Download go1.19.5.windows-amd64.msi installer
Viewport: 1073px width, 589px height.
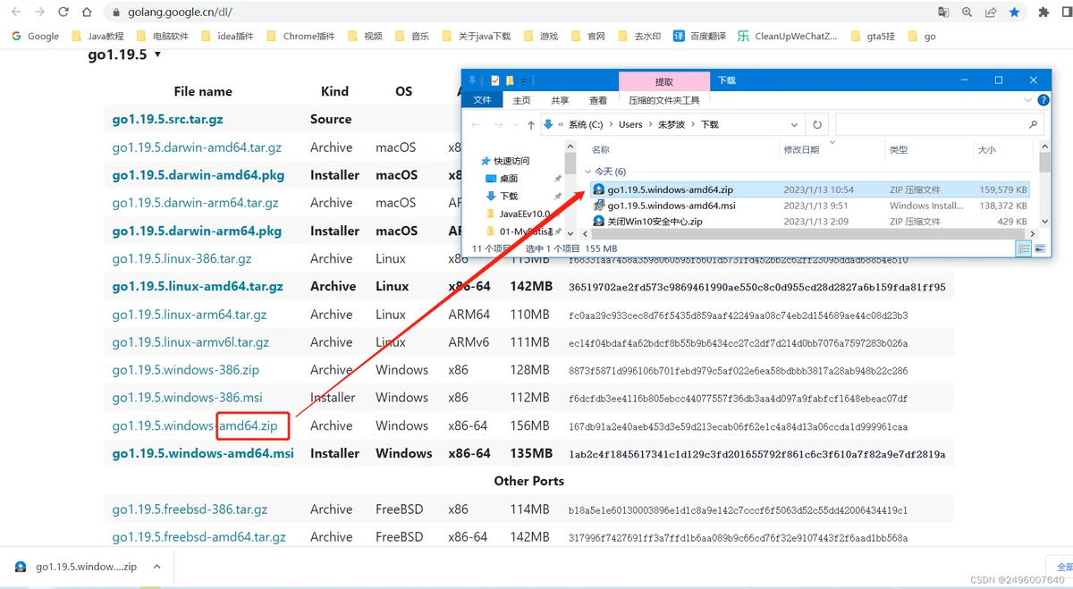click(203, 454)
